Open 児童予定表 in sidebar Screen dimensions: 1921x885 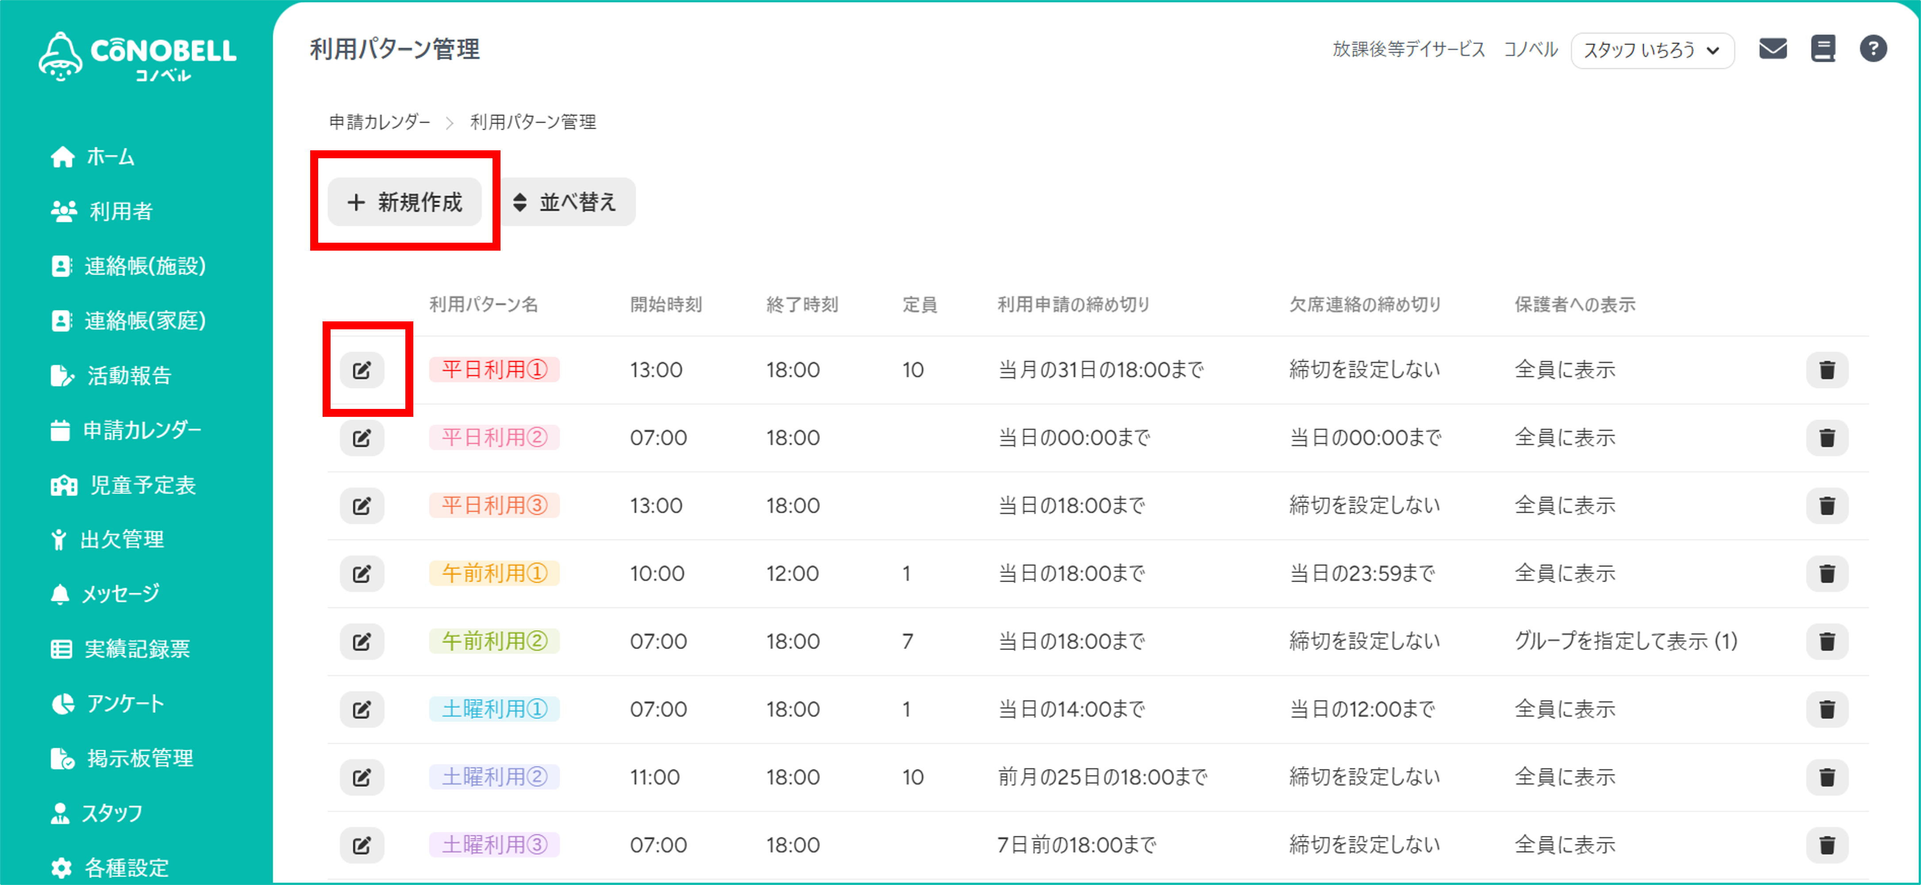123,485
